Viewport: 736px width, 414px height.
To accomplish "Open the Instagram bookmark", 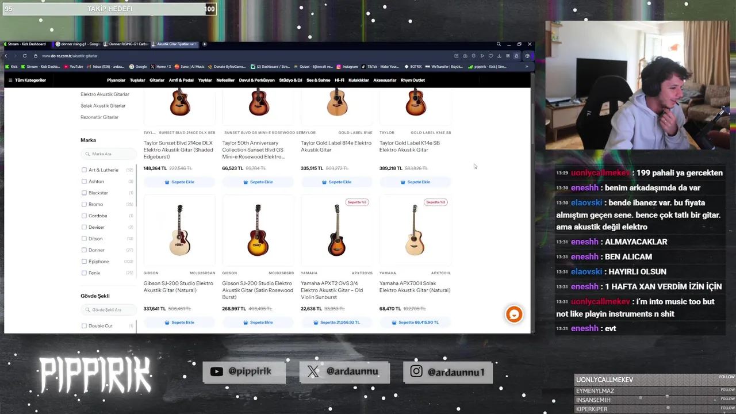I will point(347,67).
